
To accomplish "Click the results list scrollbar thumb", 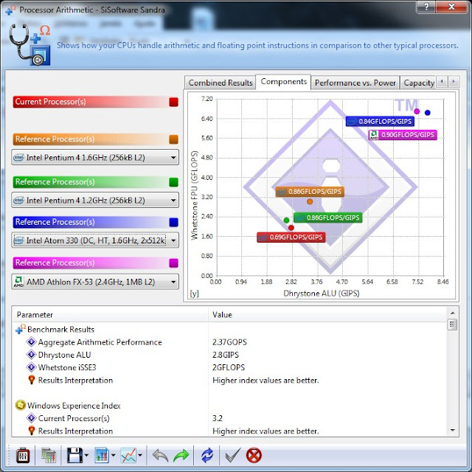I will pos(452,324).
